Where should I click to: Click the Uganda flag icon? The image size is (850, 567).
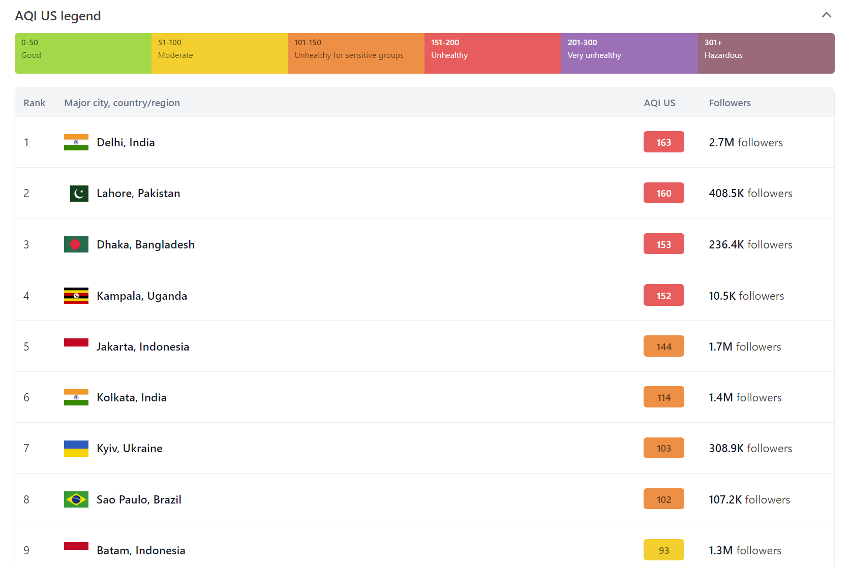pyautogui.click(x=76, y=296)
